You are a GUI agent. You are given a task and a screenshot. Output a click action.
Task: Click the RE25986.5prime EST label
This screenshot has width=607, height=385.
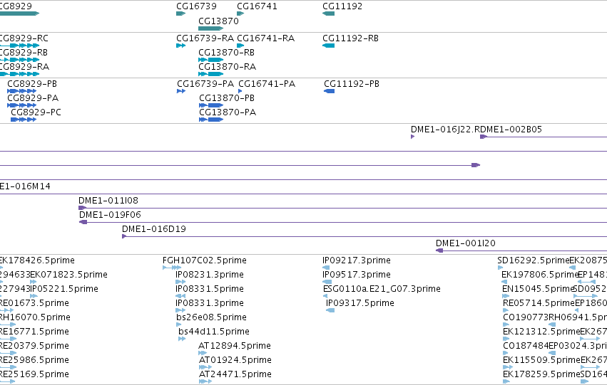pos(34,360)
